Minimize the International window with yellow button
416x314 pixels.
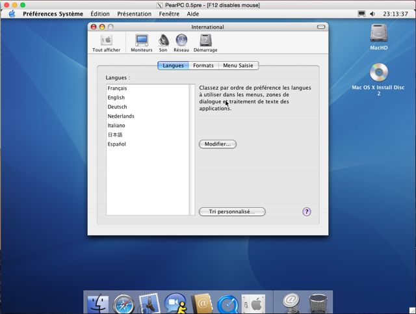(102, 27)
